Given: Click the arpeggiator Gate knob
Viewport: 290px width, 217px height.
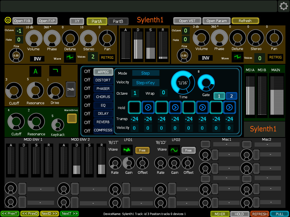Looking at the screenshot, I should point(206,83).
